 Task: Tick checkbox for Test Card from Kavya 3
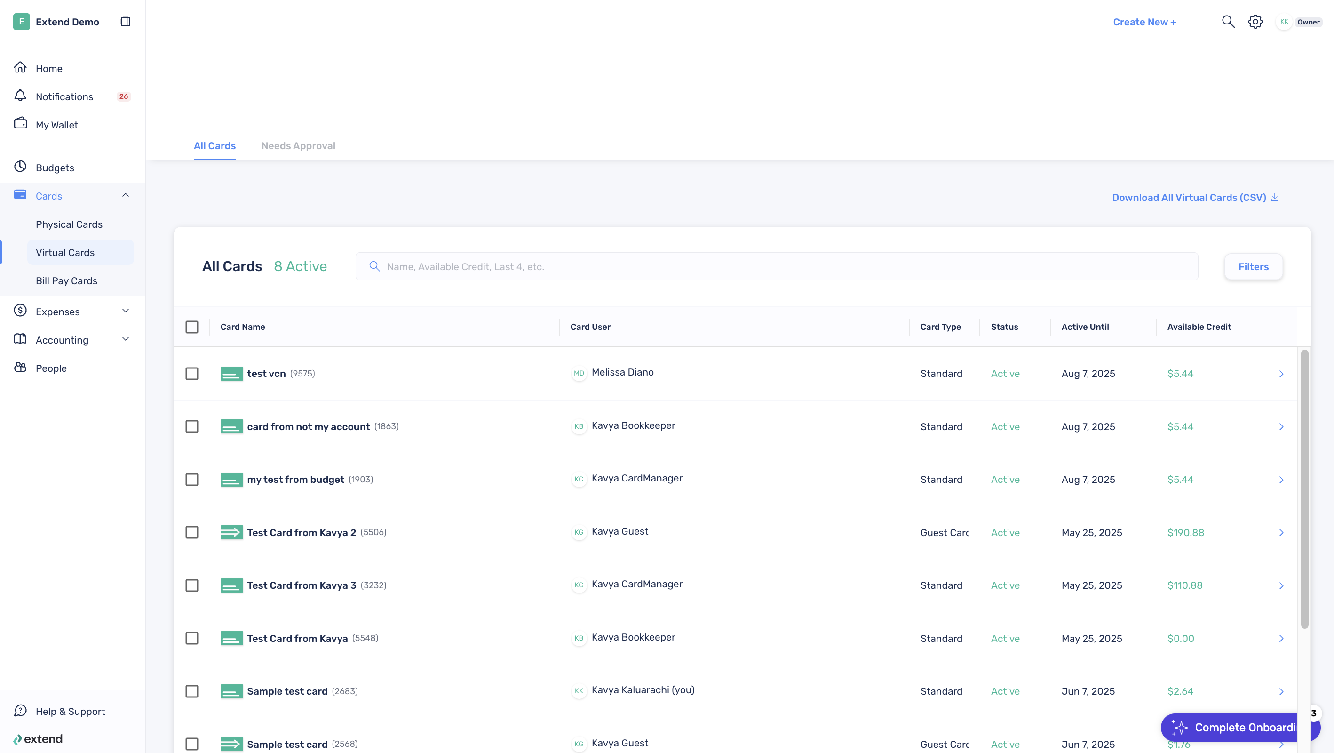point(191,585)
